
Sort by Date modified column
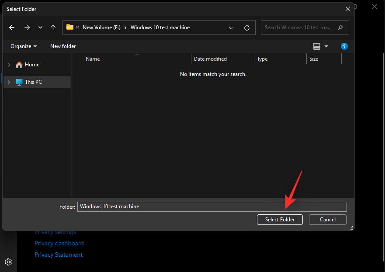[x=210, y=59]
